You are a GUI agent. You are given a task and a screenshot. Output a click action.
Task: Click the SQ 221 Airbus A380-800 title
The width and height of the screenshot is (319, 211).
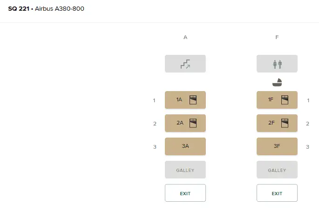tap(46, 9)
